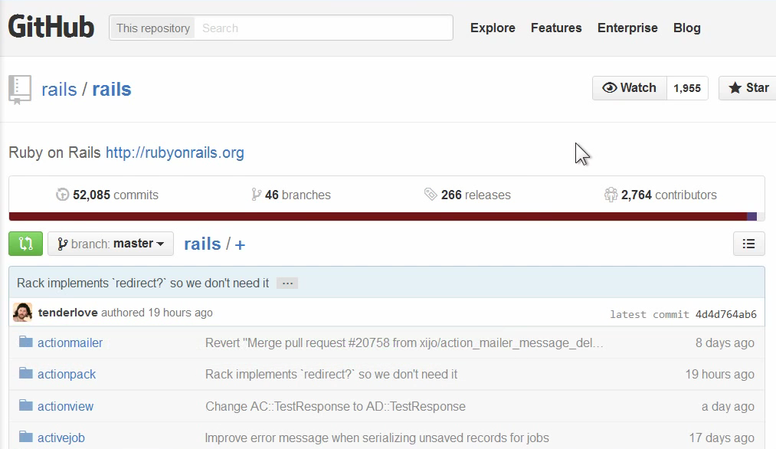Click the '17 days ago' timestamp
Viewport: 776px width, 449px height.
click(x=722, y=438)
